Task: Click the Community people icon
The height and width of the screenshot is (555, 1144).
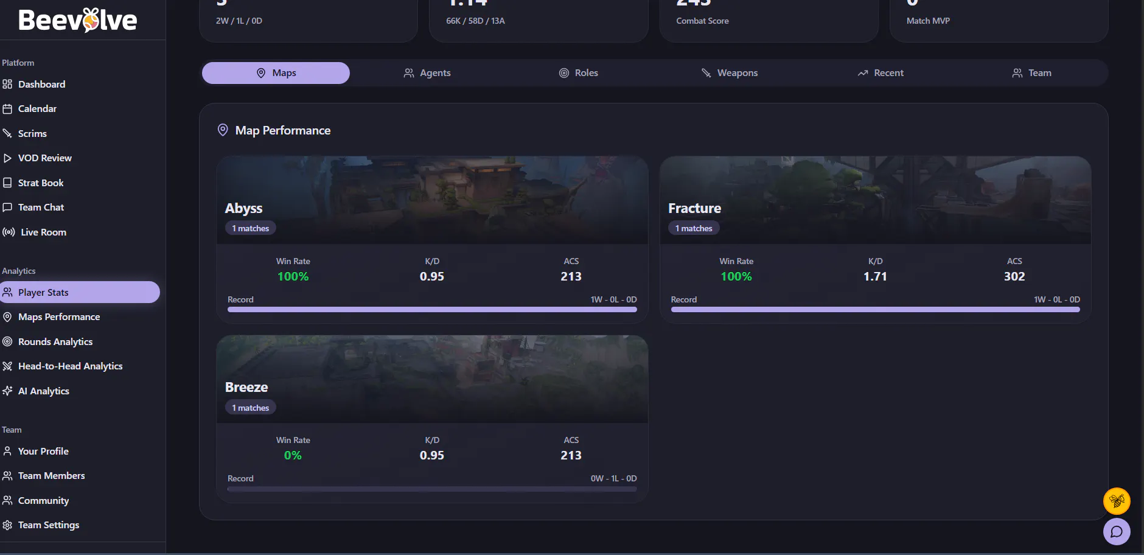Action: click(x=7, y=501)
